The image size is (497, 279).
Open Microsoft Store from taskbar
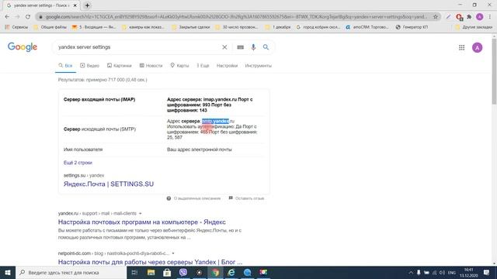(x=167, y=272)
